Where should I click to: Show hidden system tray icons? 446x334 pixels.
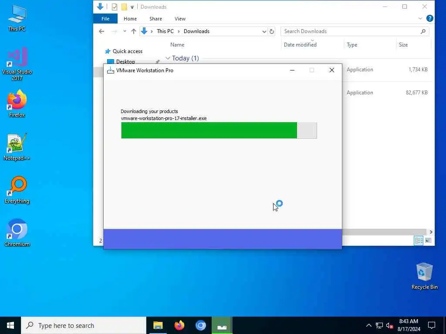coord(368,325)
